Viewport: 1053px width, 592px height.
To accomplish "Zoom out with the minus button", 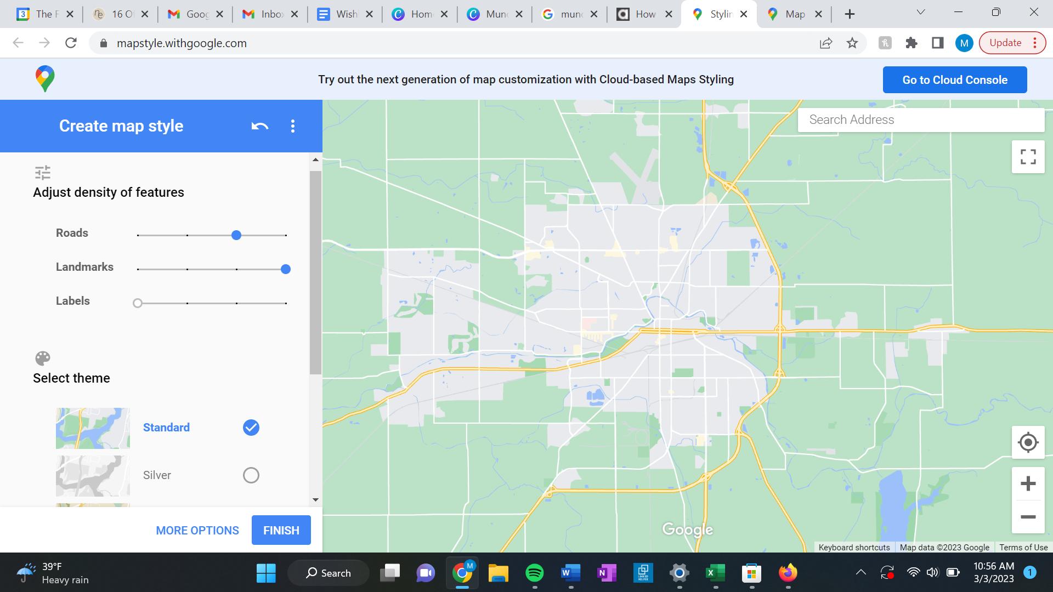I will 1028,517.
